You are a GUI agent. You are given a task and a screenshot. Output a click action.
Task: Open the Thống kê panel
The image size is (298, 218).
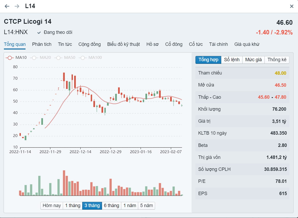point(277,60)
